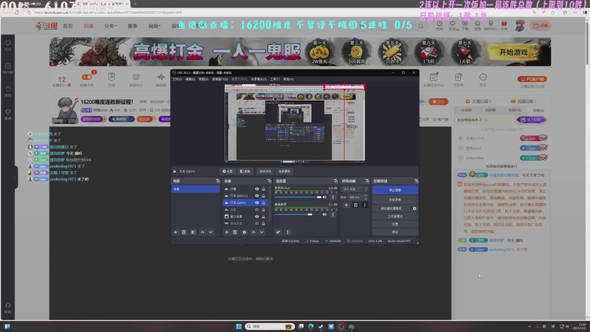
Task: Toggle visibility of 文本 (GDI+) 2 source
Action: [257, 196]
